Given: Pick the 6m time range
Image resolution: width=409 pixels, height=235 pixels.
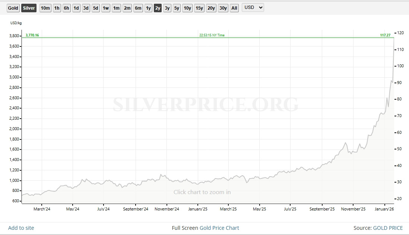Looking at the screenshot, I should [138, 8].
